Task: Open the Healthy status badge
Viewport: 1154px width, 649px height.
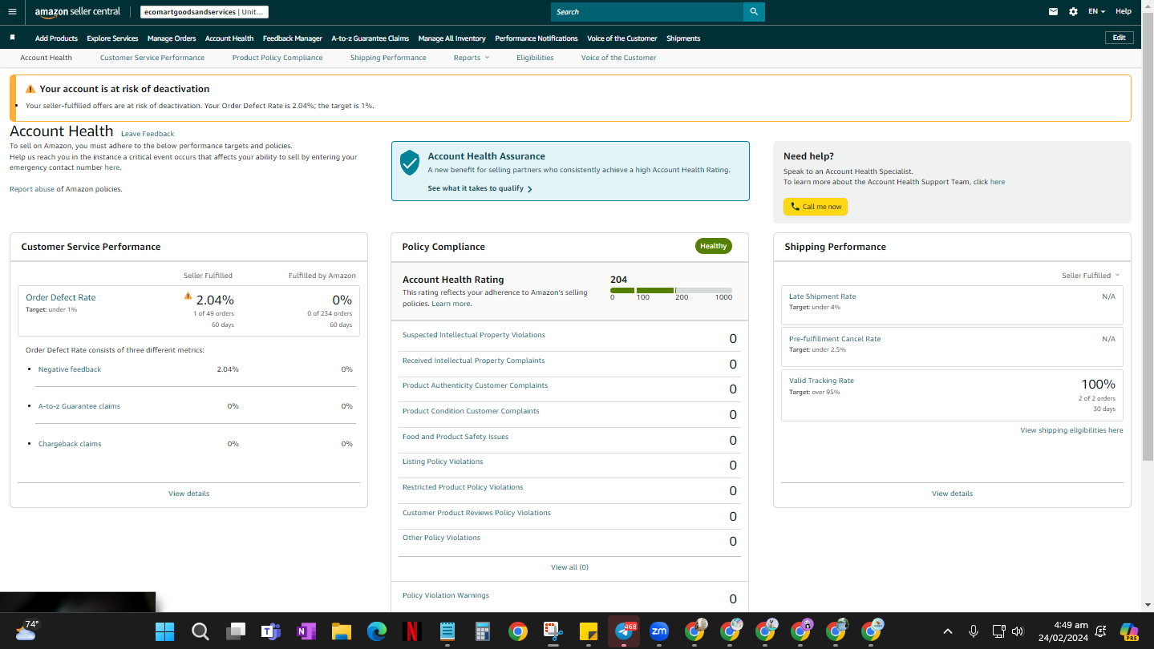Action: (x=713, y=246)
